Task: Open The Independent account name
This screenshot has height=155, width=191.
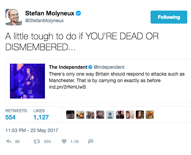Action: coord(68,67)
